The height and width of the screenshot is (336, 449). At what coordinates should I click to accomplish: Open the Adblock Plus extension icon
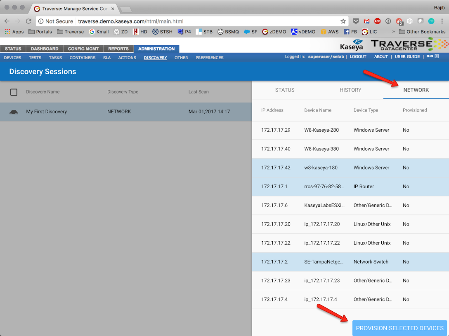(378, 21)
